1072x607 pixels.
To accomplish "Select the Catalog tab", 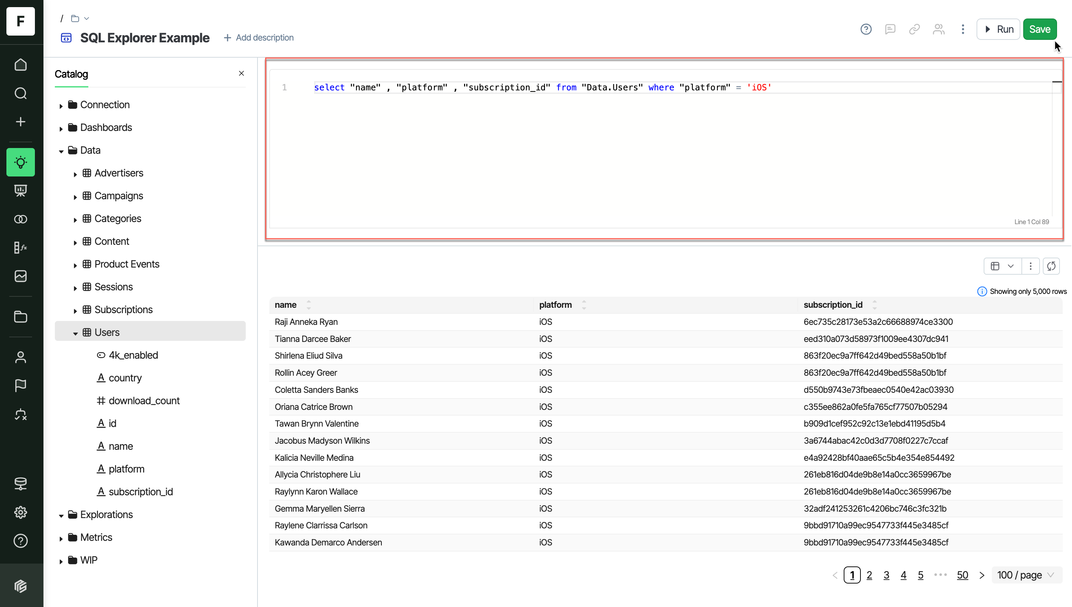I will pos(71,74).
